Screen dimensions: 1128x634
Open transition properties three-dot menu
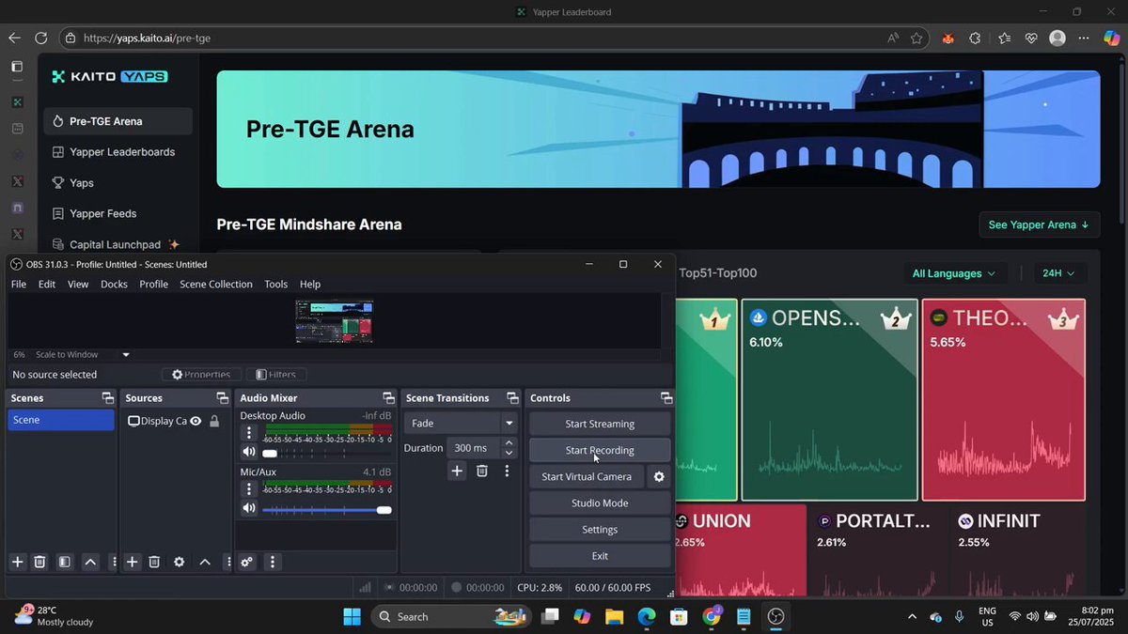click(x=507, y=471)
